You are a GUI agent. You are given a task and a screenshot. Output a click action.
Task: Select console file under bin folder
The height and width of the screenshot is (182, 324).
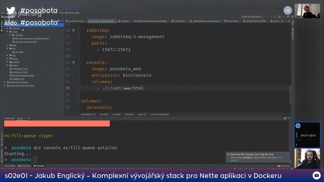click(18, 52)
